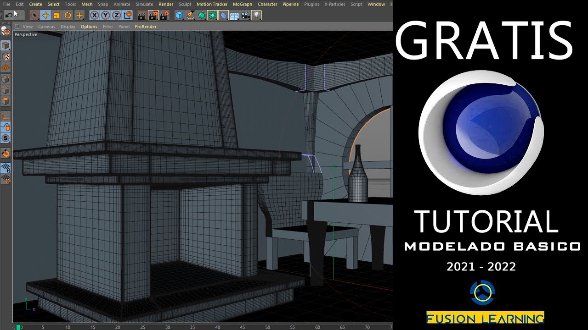The height and width of the screenshot is (330, 588).
Task: Open the Sculpt menu
Action: 185,4
